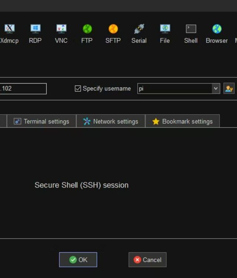The width and height of the screenshot is (237, 278).
Task: Toggle the Specify username checkbox
Action: (78, 88)
